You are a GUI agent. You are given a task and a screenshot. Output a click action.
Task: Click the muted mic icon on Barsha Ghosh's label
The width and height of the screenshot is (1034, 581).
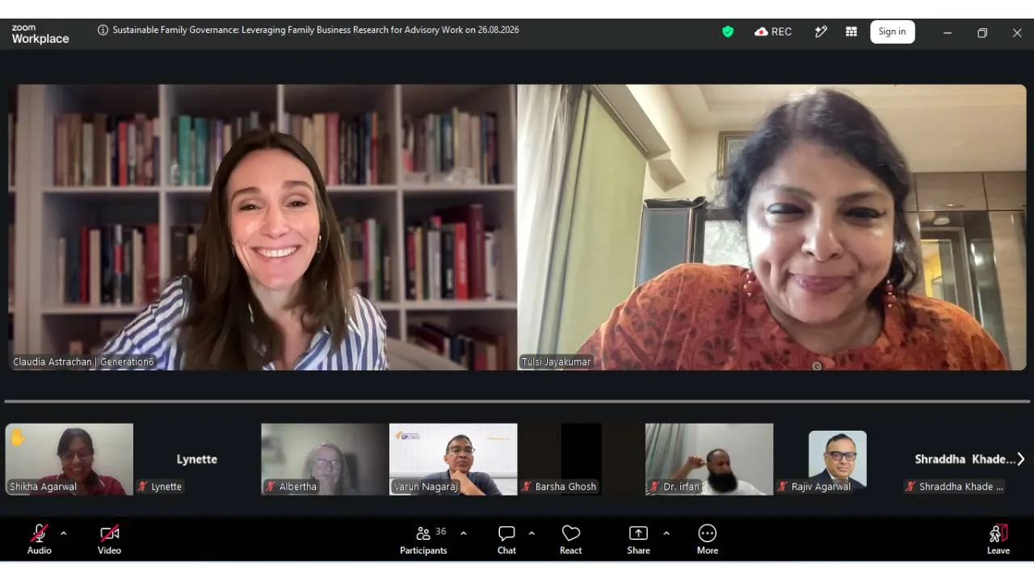[x=527, y=487]
